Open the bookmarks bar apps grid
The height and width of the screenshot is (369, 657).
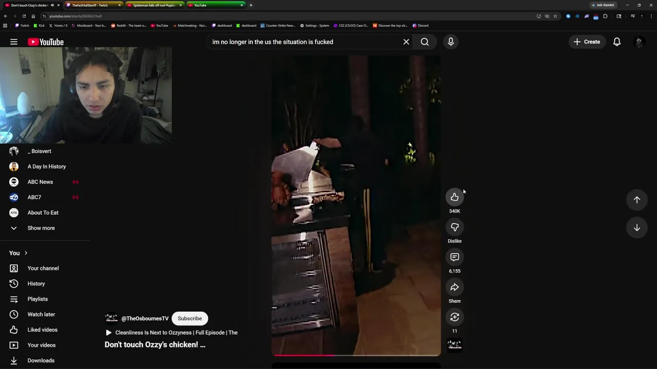coord(5,26)
